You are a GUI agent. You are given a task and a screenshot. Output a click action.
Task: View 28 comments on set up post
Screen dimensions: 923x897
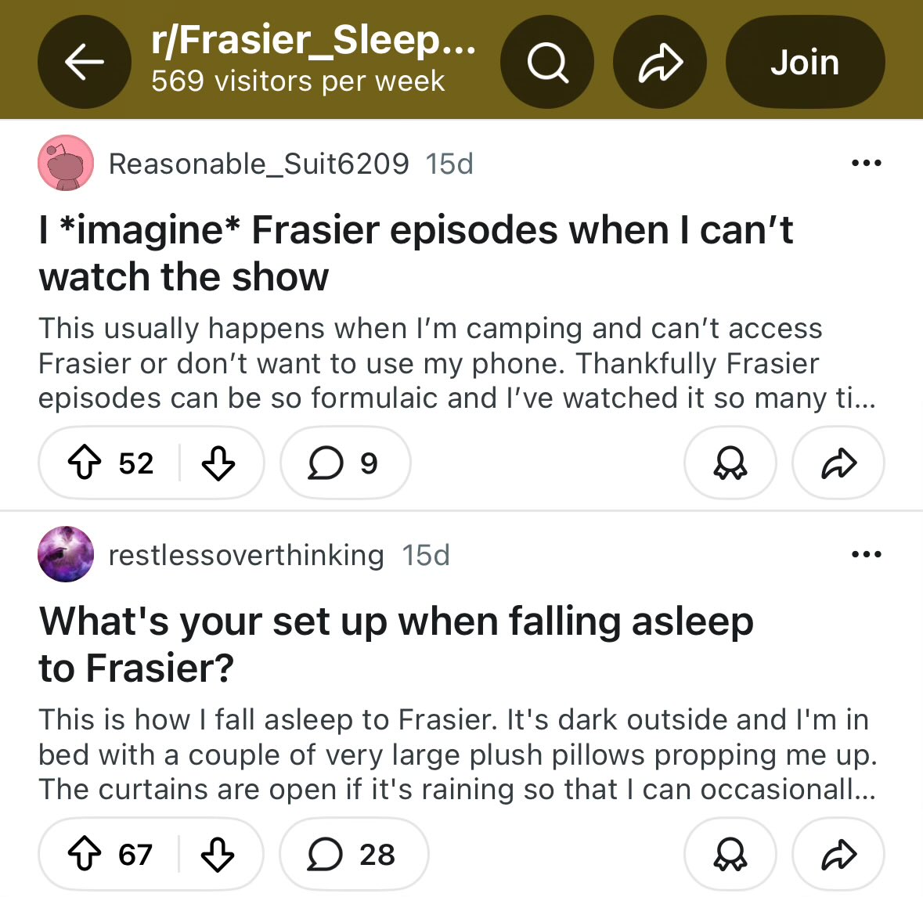point(353,855)
